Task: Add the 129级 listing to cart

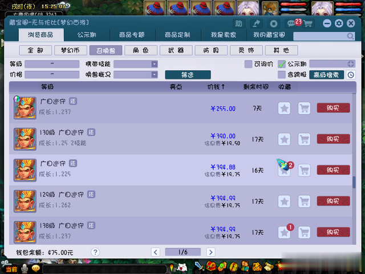Action: [x=304, y=202]
